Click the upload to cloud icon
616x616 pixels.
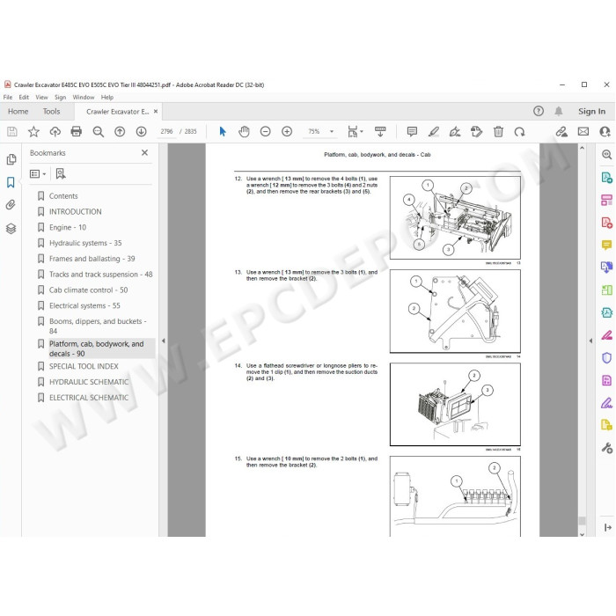[55, 132]
